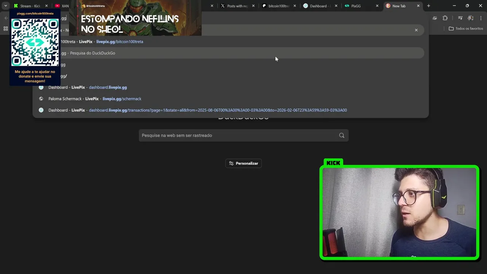Maximize the browser window
Screen dimensions: 487x274
pos(467,6)
